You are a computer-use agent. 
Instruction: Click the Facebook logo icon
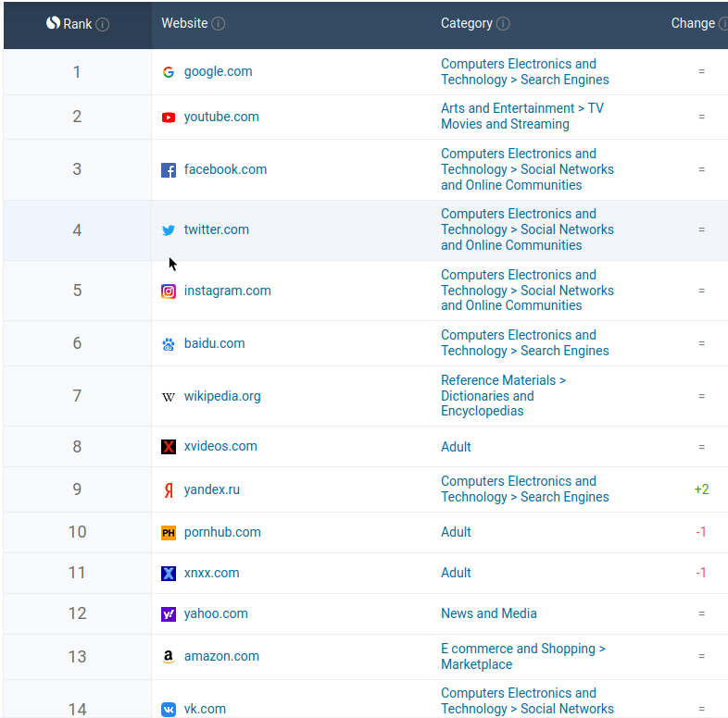(168, 170)
